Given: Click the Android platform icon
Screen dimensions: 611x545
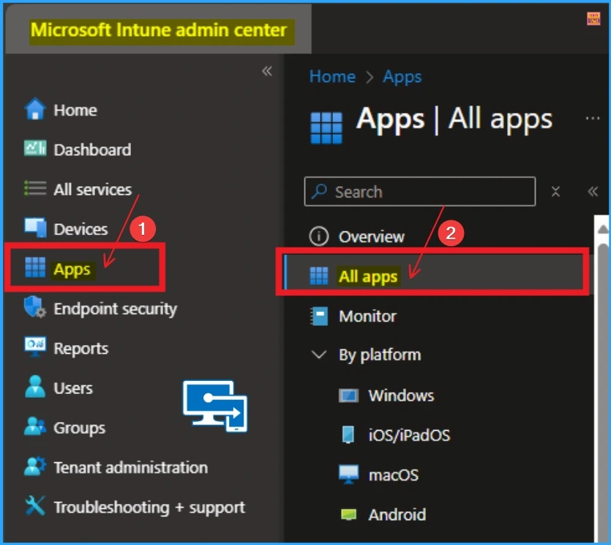Looking at the screenshot, I should point(348,515).
